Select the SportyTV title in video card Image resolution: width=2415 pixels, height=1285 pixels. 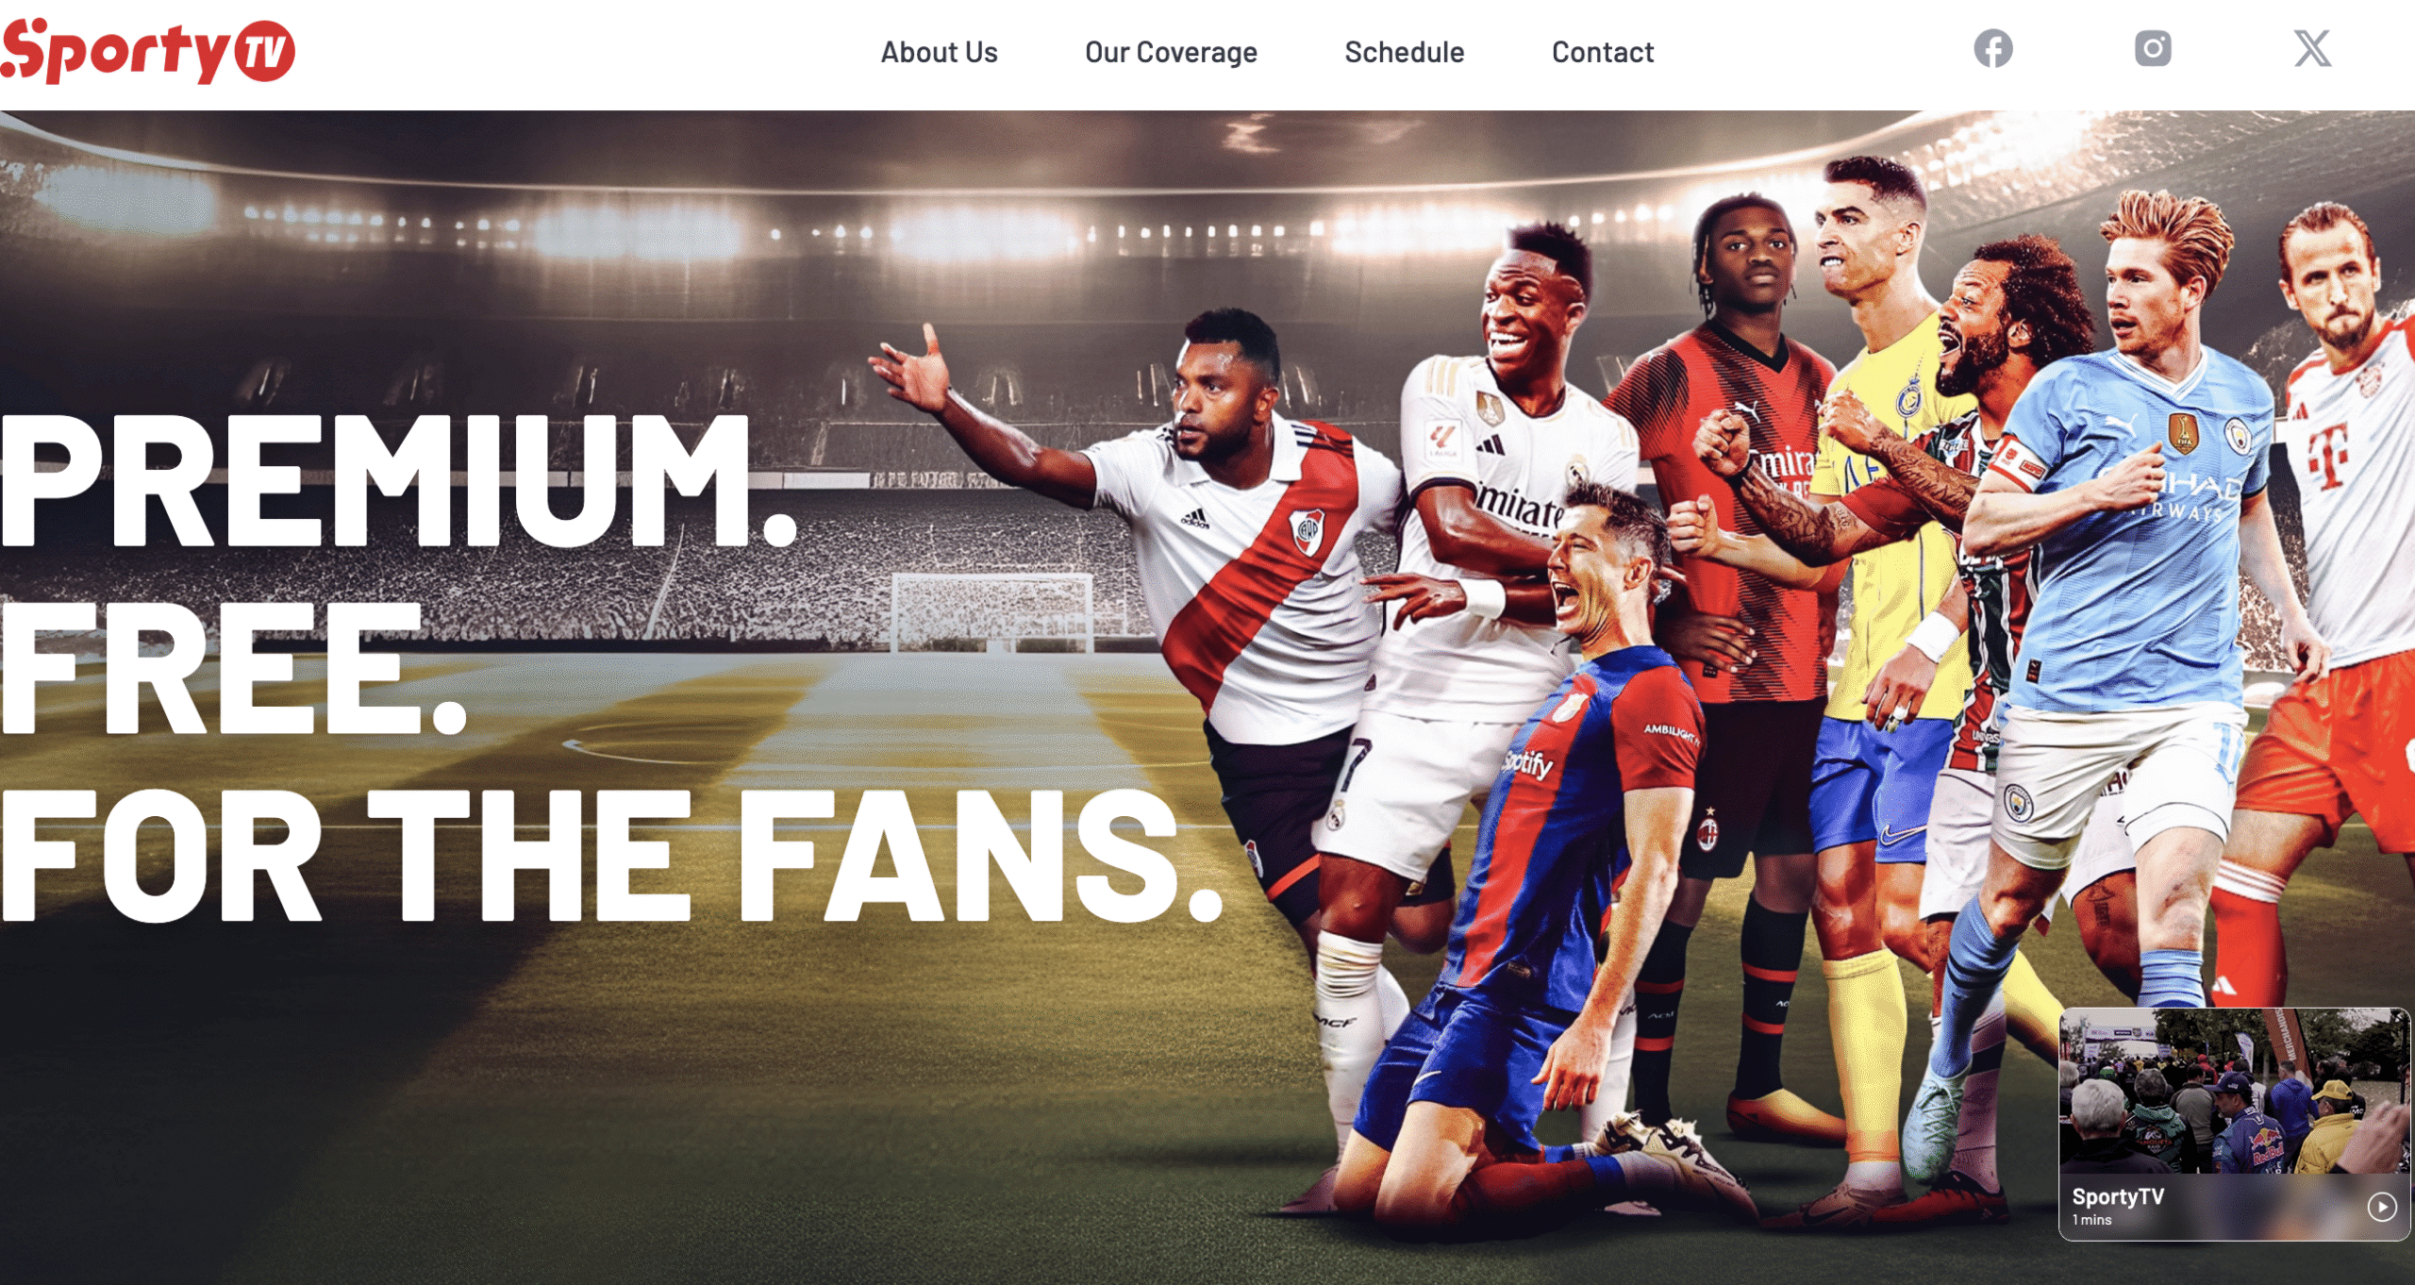(2118, 1196)
